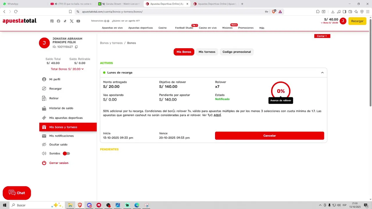
Task: Toggle the Sonidos switch
Action: click(67, 153)
